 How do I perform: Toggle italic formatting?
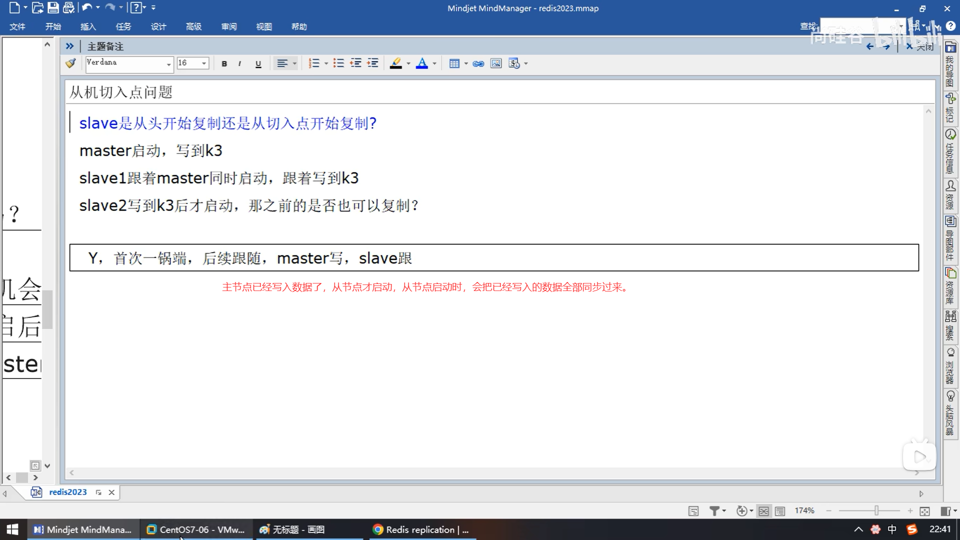click(x=240, y=63)
